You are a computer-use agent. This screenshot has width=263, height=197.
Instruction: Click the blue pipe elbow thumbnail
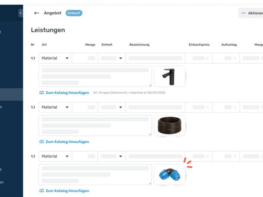[170, 175]
